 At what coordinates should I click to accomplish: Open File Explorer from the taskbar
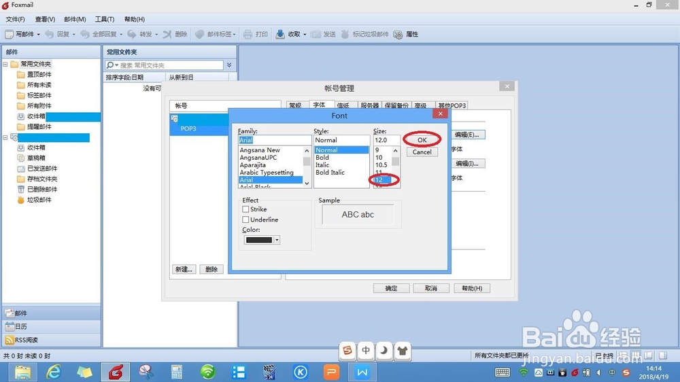coord(22,372)
